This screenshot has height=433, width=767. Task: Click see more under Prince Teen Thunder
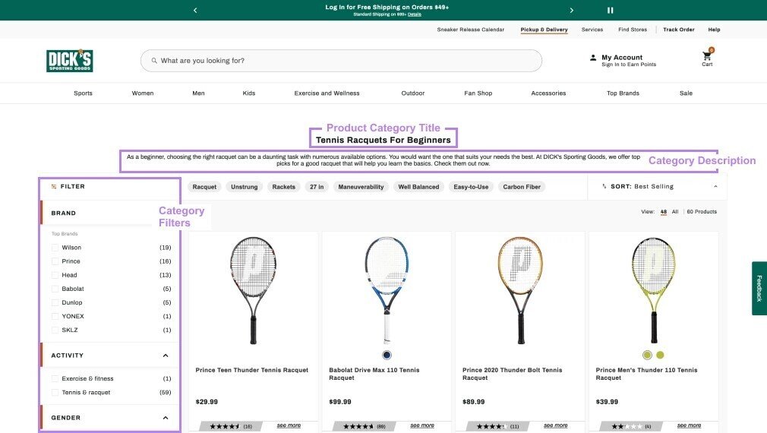click(289, 425)
